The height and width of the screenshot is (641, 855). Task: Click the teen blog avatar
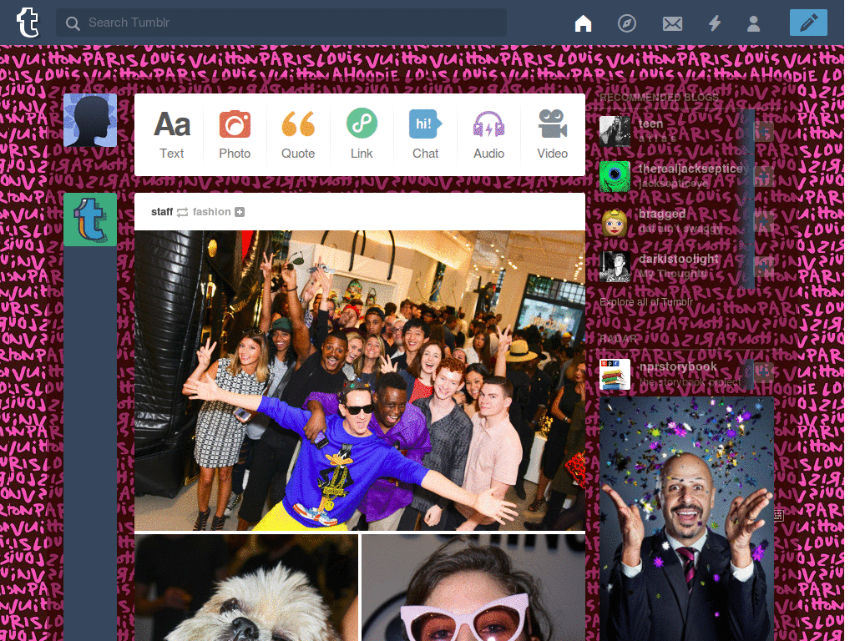point(615,131)
